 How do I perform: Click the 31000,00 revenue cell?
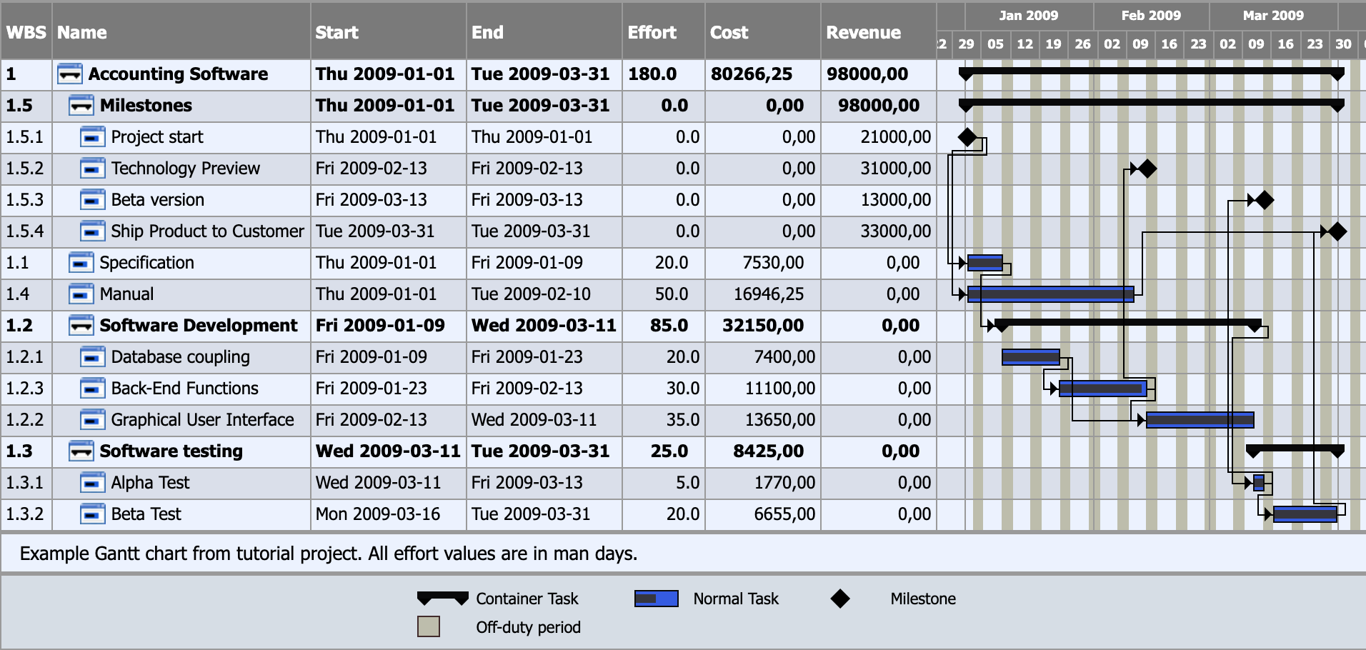pyautogui.click(x=879, y=168)
